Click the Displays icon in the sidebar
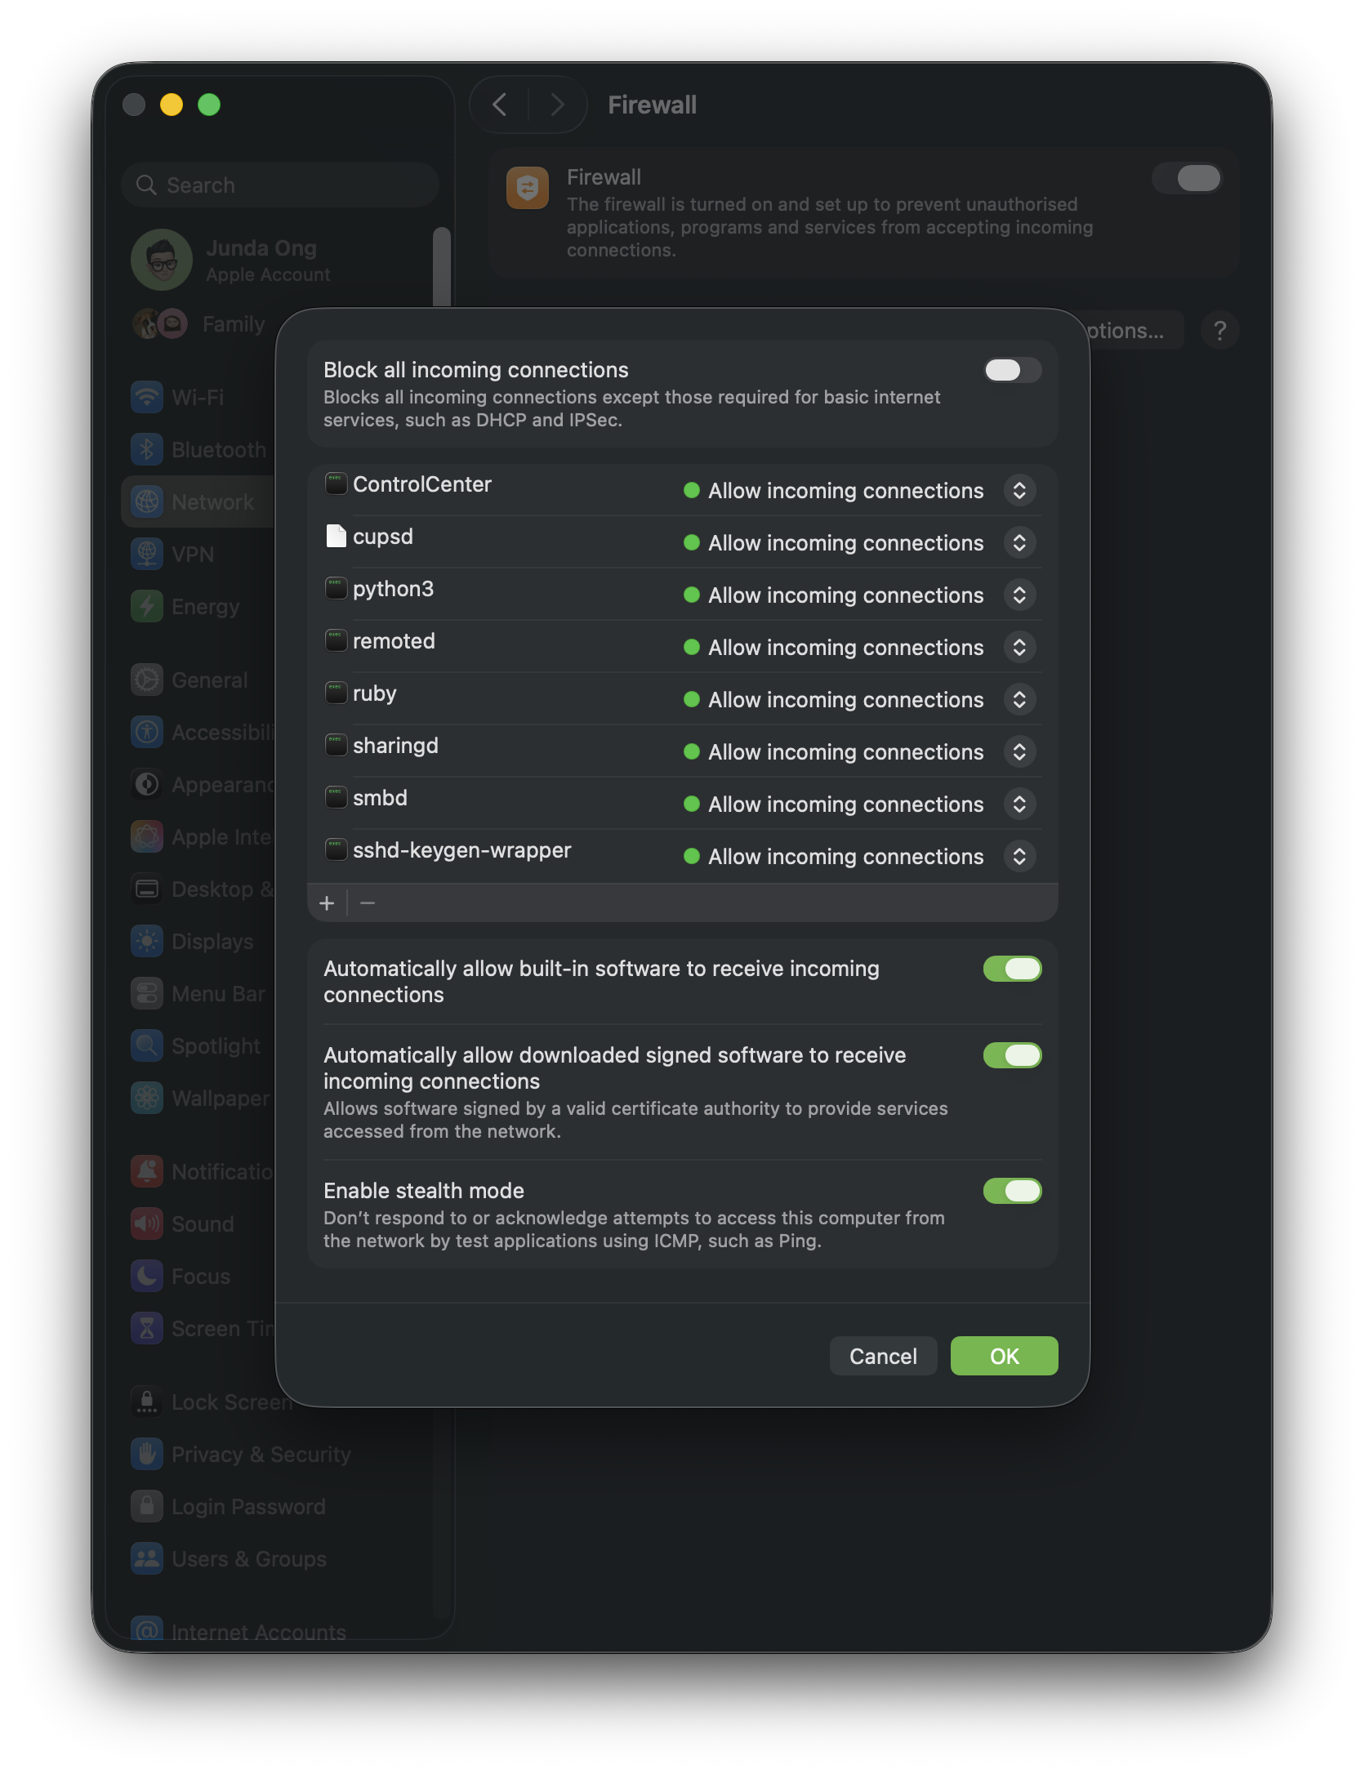This screenshot has height=1774, width=1364. click(147, 942)
